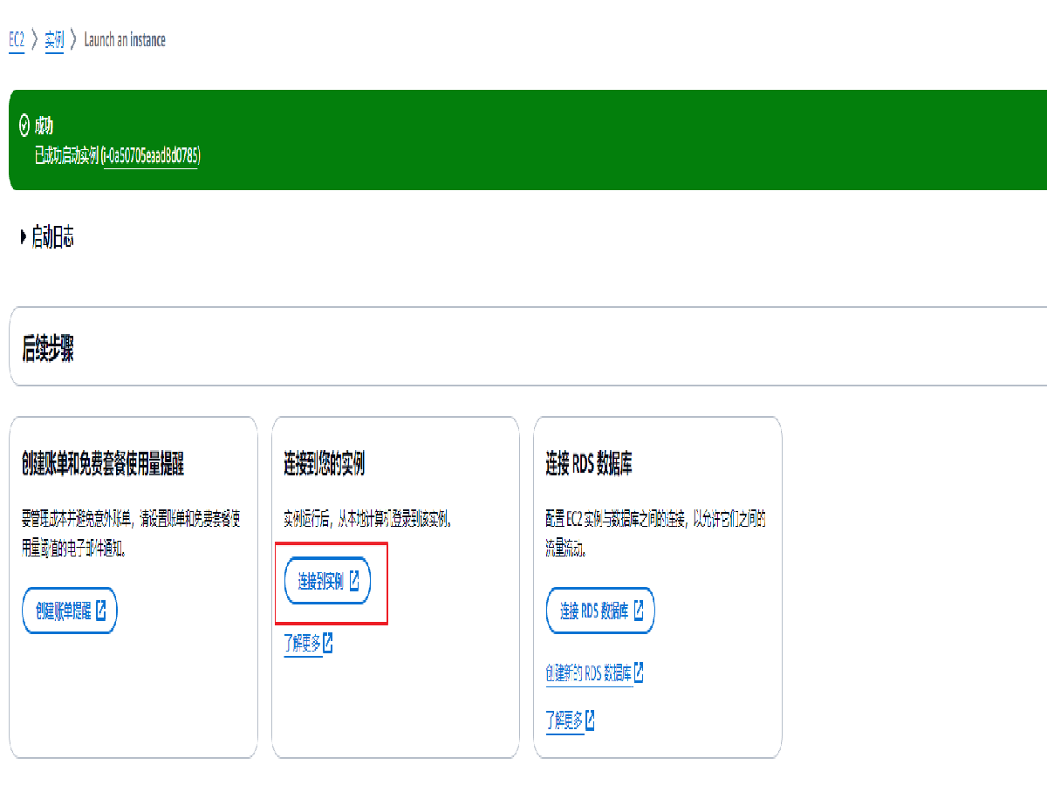Viewport: 1047px width, 785px height.
Task: Click external-link icon inside 创建账单提醒 button
Action: coord(101,610)
